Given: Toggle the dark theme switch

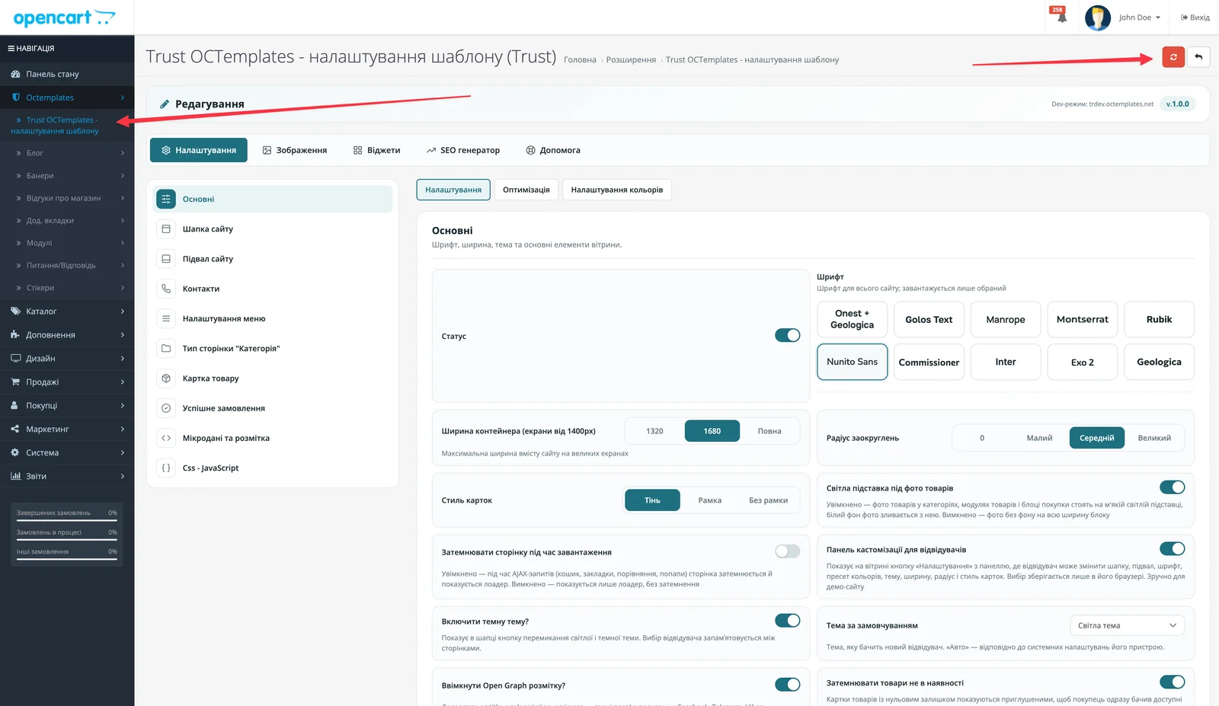Looking at the screenshot, I should [787, 621].
